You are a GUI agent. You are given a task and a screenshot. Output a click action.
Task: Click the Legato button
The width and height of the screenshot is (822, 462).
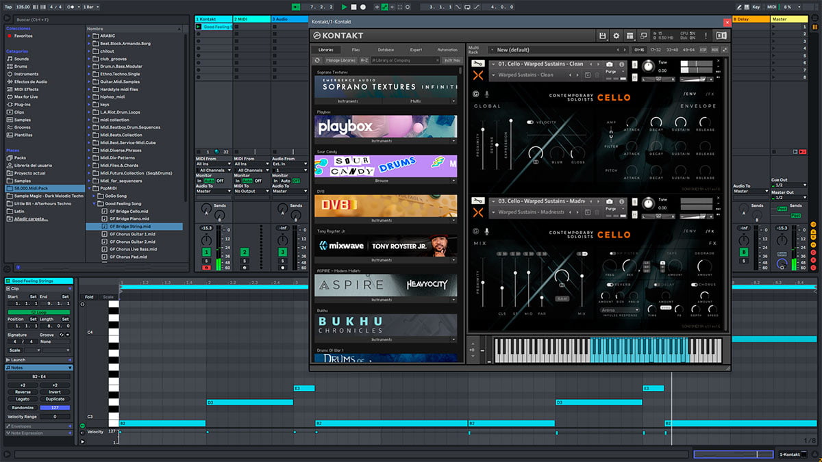pyautogui.click(x=23, y=399)
